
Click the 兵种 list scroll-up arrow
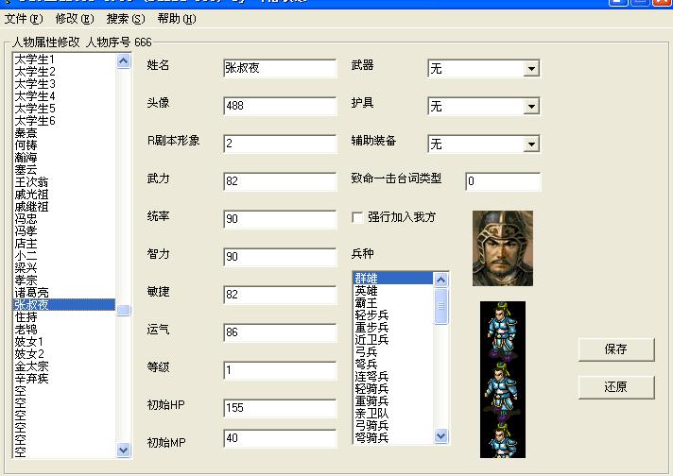pos(440,279)
